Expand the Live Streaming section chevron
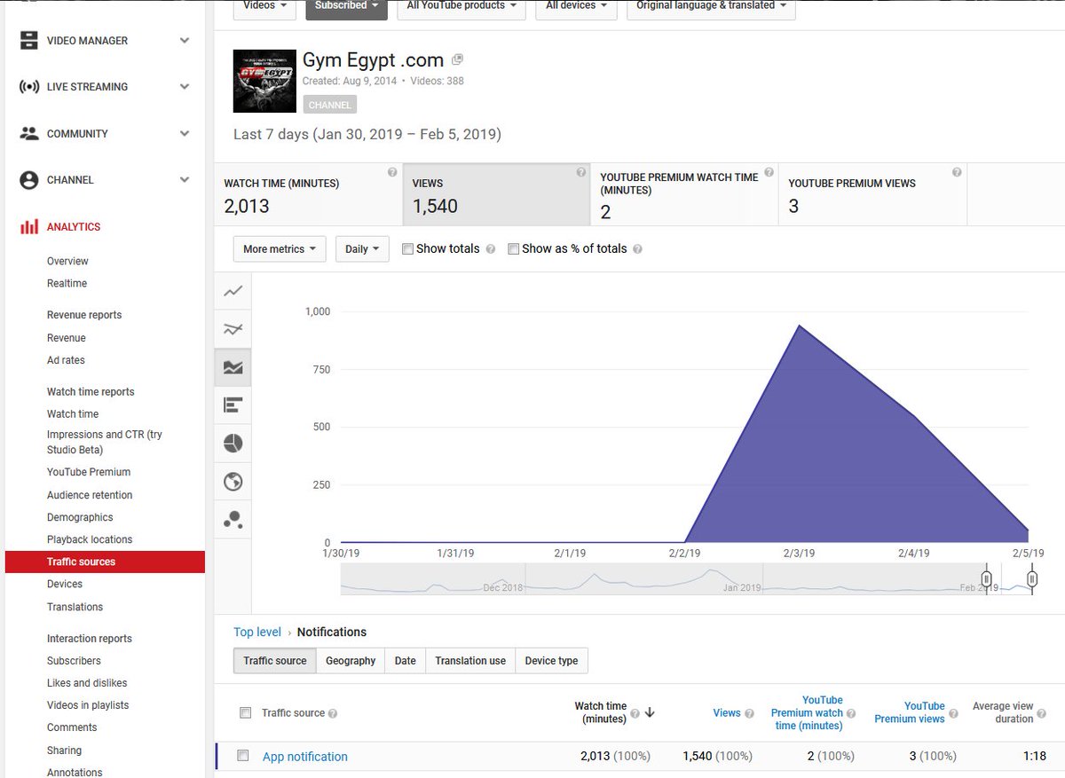 (185, 87)
